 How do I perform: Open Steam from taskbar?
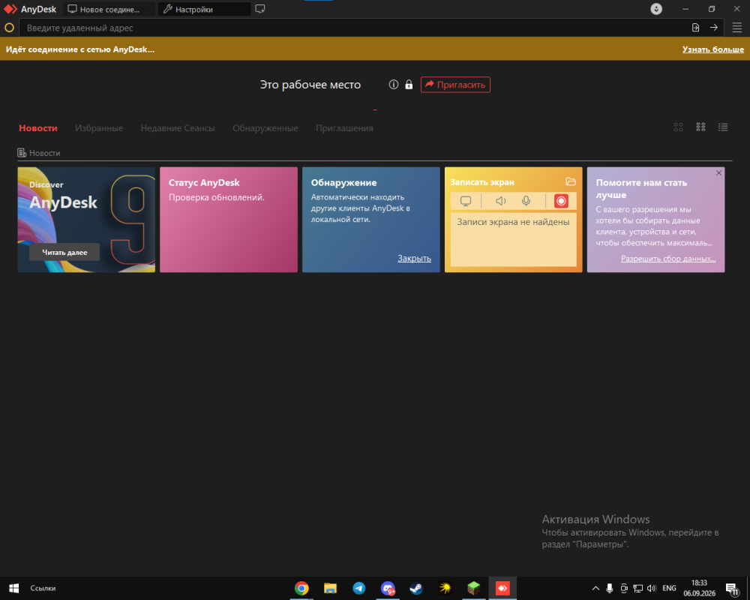point(416,588)
